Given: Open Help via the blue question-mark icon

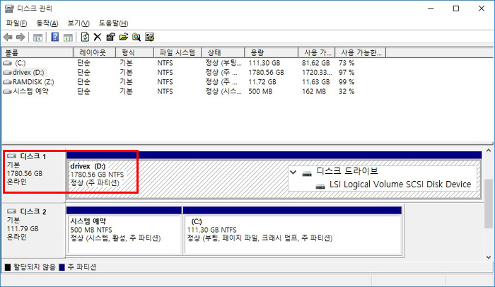Looking at the screenshot, I should point(55,37).
